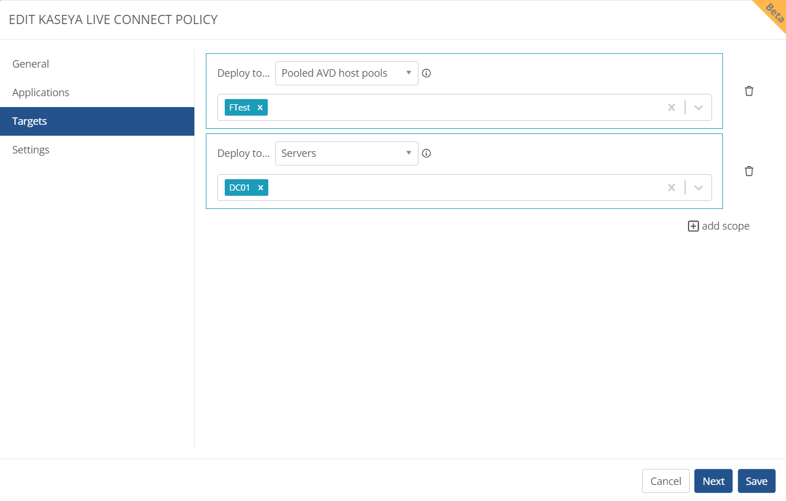
Task: Click info icon beside Servers dropdown
Action: coord(426,153)
